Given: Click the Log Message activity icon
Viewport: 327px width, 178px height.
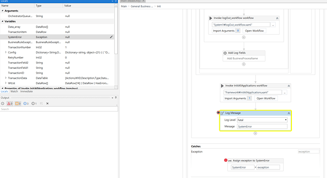Looking at the screenshot, I should [x=222, y=113].
